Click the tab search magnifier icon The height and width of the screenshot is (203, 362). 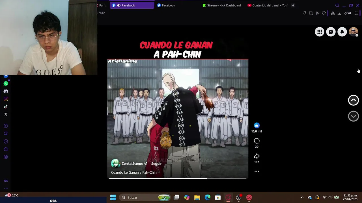click(337, 5)
